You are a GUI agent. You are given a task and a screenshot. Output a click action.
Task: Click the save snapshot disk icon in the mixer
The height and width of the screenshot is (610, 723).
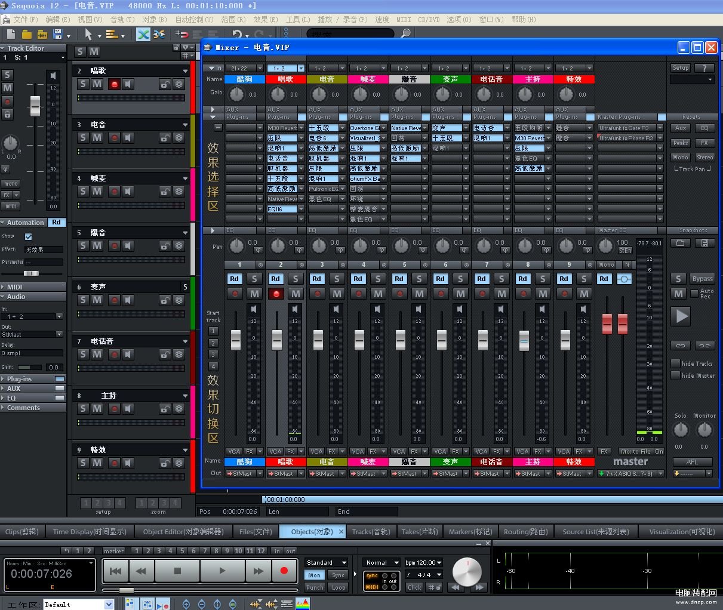point(704,243)
